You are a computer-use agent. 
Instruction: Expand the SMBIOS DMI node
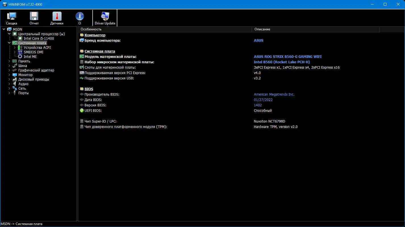[x=14, y=52]
